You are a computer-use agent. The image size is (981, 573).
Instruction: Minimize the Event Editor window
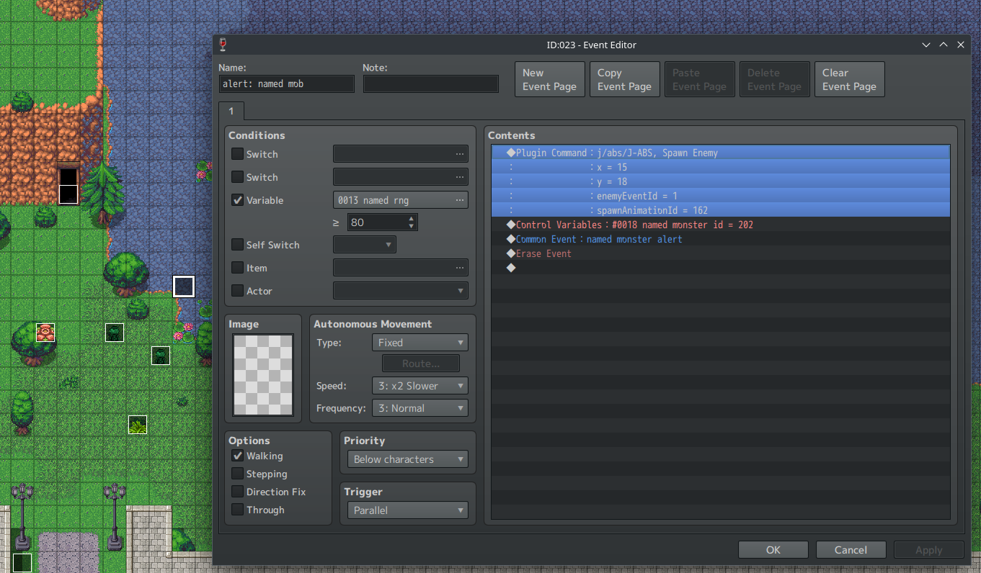[926, 45]
